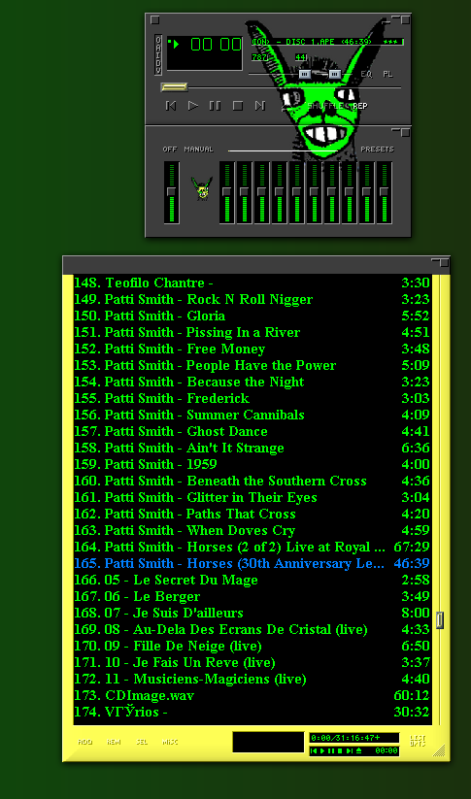The image size is (471, 799).
Task: Select 173. CDImage.wav
Action: coord(252,695)
